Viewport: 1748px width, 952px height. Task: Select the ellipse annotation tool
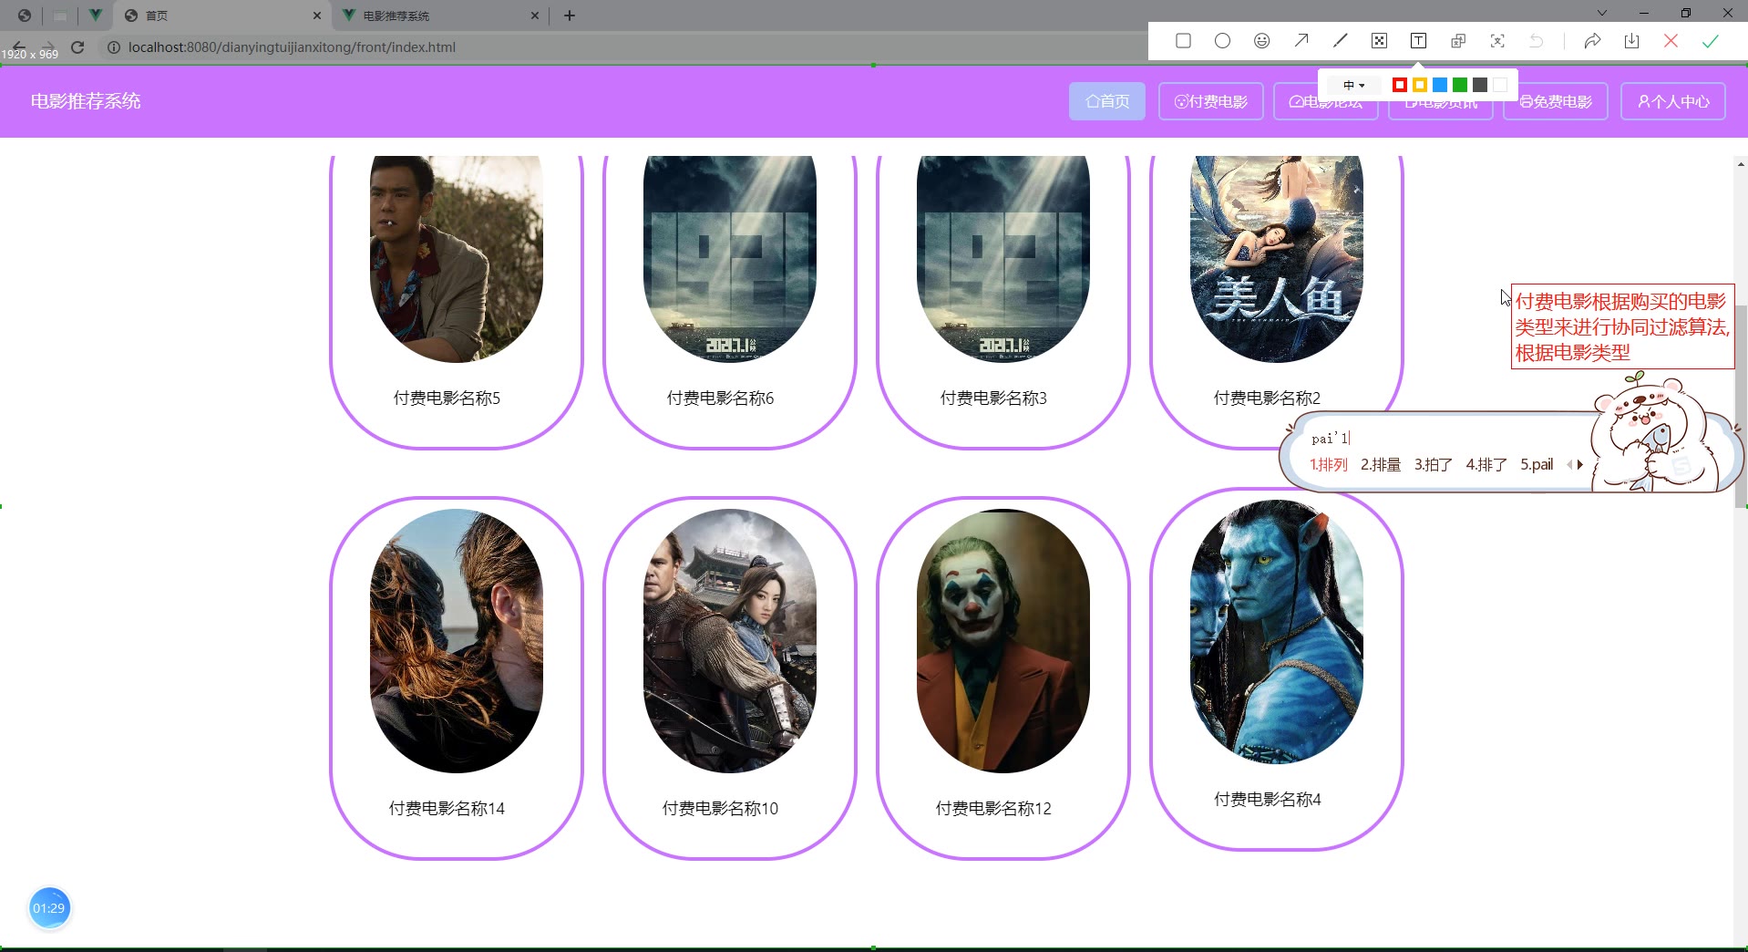point(1222,41)
